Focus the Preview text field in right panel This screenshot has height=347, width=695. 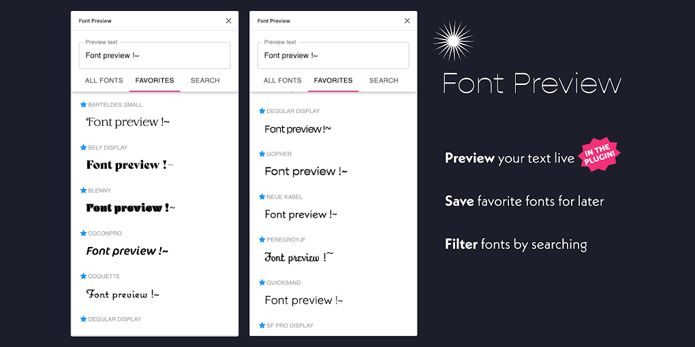(333, 55)
